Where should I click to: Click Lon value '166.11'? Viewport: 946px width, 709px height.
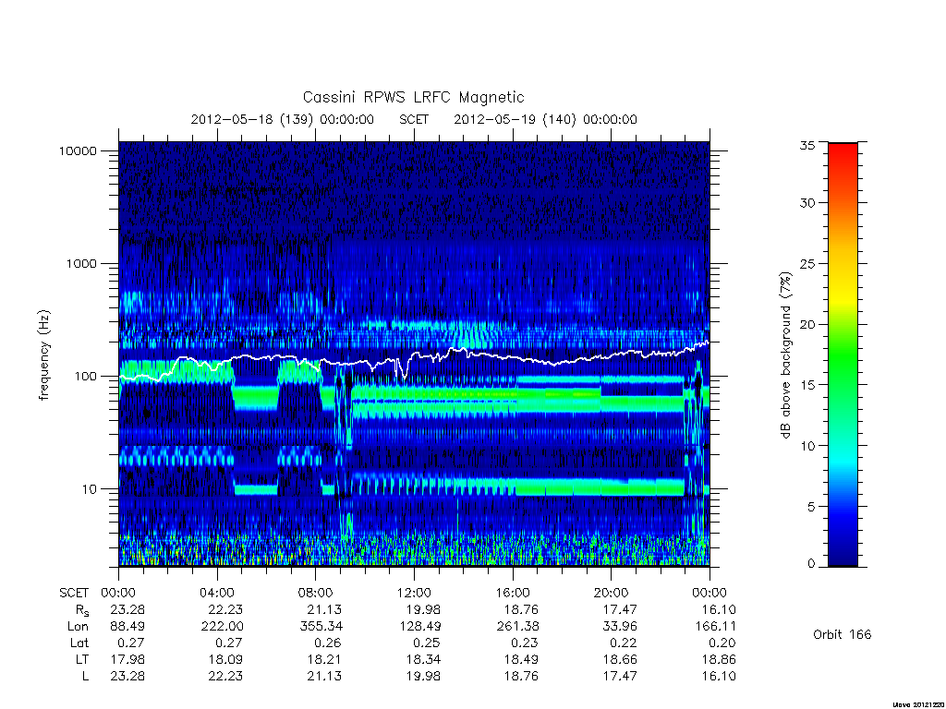pyautogui.click(x=715, y=627)
